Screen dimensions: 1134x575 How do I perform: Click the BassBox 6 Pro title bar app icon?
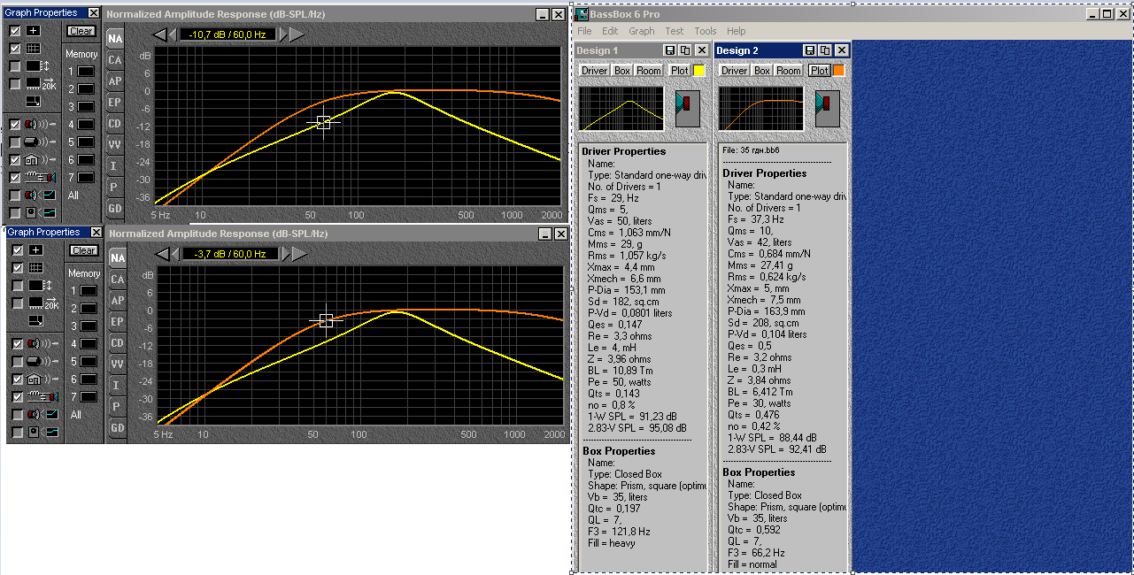pos(582,14)
